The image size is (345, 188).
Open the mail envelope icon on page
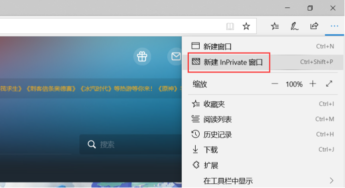point(176,56)
